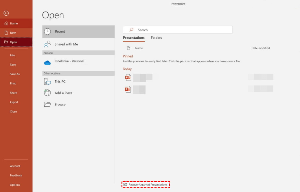Select New in the sidebar
This screenshot has width=300, height=192.
pyautogui.click(x=16, y=33)
